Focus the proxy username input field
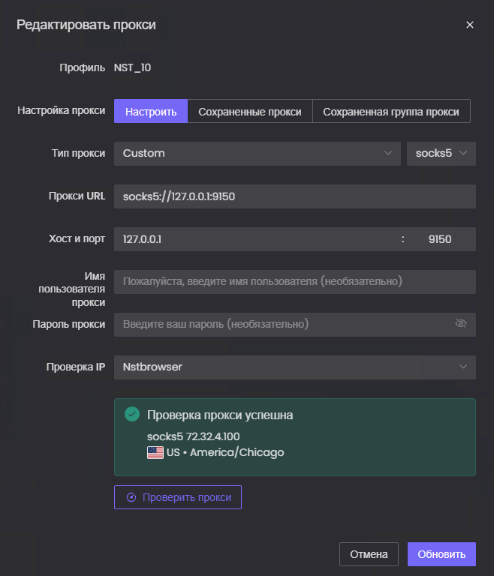494x576 pixels. [295, 281]
